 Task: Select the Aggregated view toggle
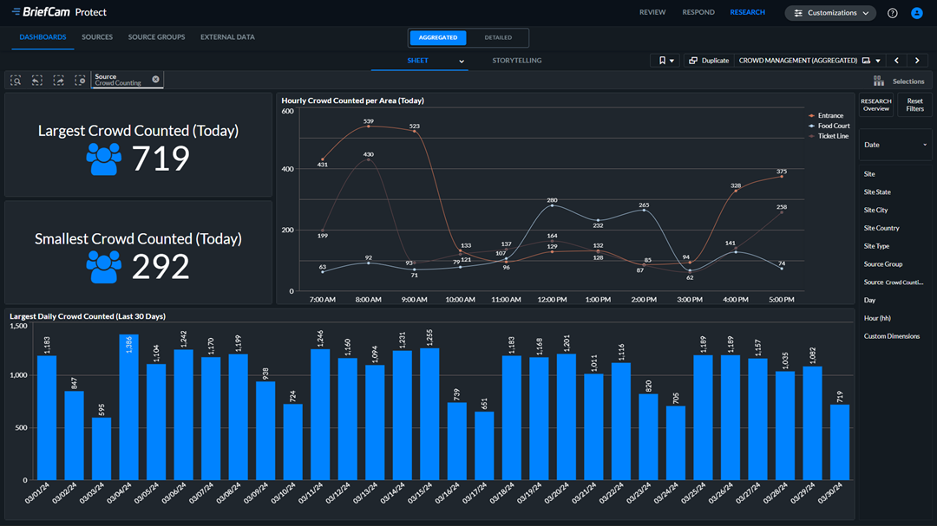(438, 38)
